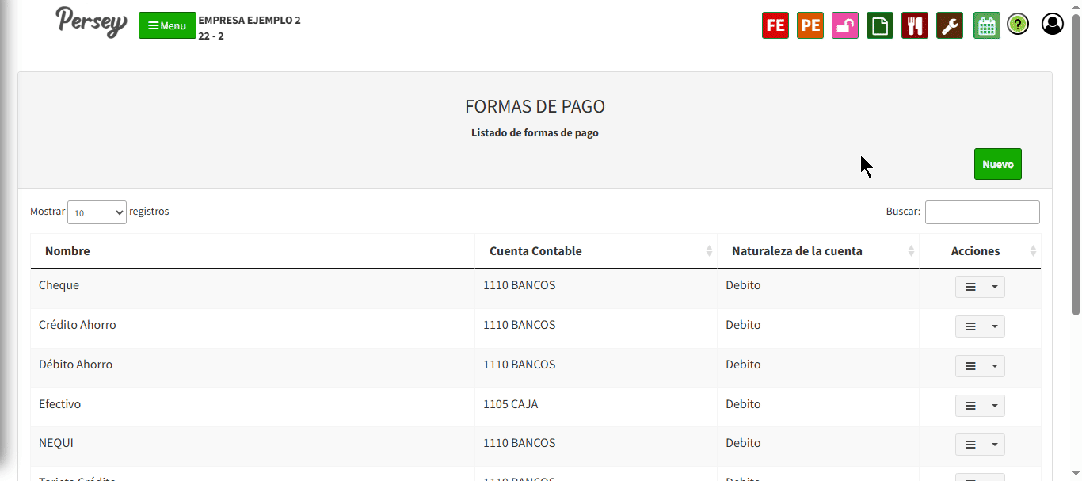Open the Mostrar registros count dropdown
Screen dimensions: 1082x481
[x=97, y=212]
